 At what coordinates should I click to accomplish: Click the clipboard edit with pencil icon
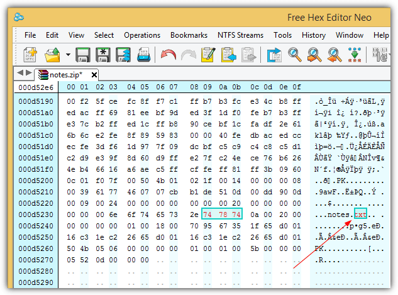208,55
